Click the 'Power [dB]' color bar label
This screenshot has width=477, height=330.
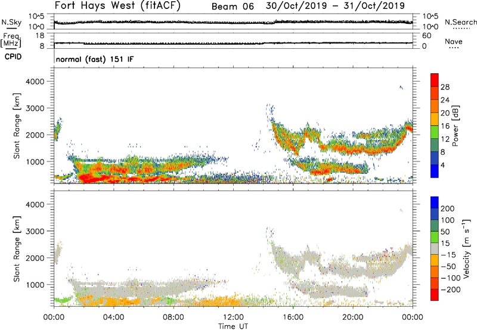(x=456, y=126)
